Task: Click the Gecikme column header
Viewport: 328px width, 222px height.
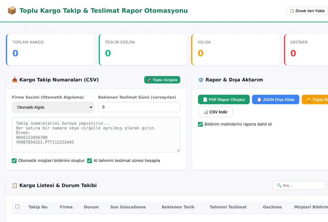Action: click(272, 207)
